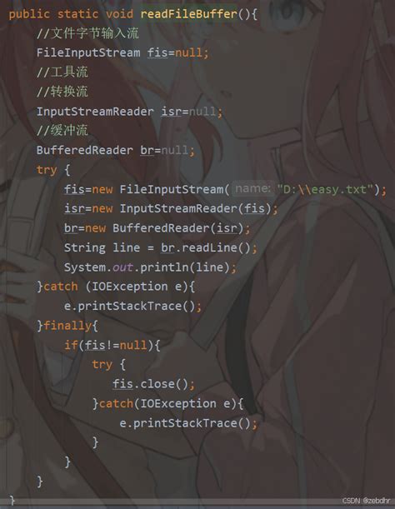
Task: Click the 'if(fis!=null)' condition
Action: (x=108, y=345)
